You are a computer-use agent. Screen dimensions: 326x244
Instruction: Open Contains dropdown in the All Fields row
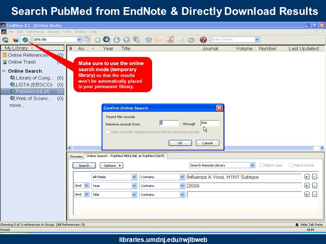[182, 177]
